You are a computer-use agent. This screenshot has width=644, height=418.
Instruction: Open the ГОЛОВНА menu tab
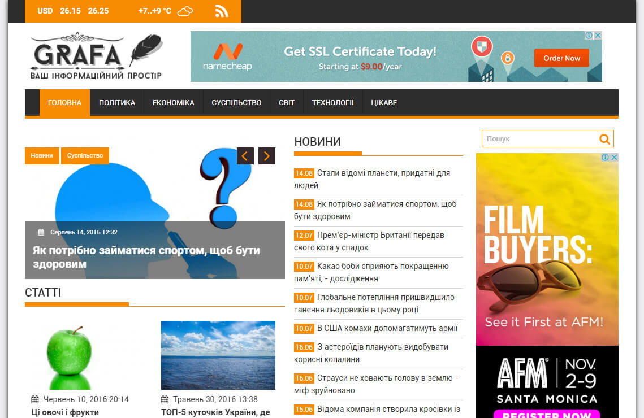pos(64,103)
